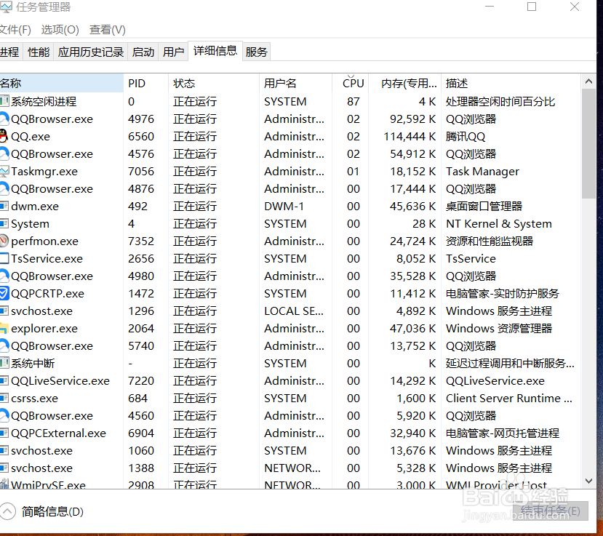The image size is (603, 536).
Task: Open the 选项(O) menu
Action: pyautogui.click(x=58, y=30)
